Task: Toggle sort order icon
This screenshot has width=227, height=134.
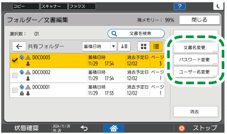Action: 124,46
